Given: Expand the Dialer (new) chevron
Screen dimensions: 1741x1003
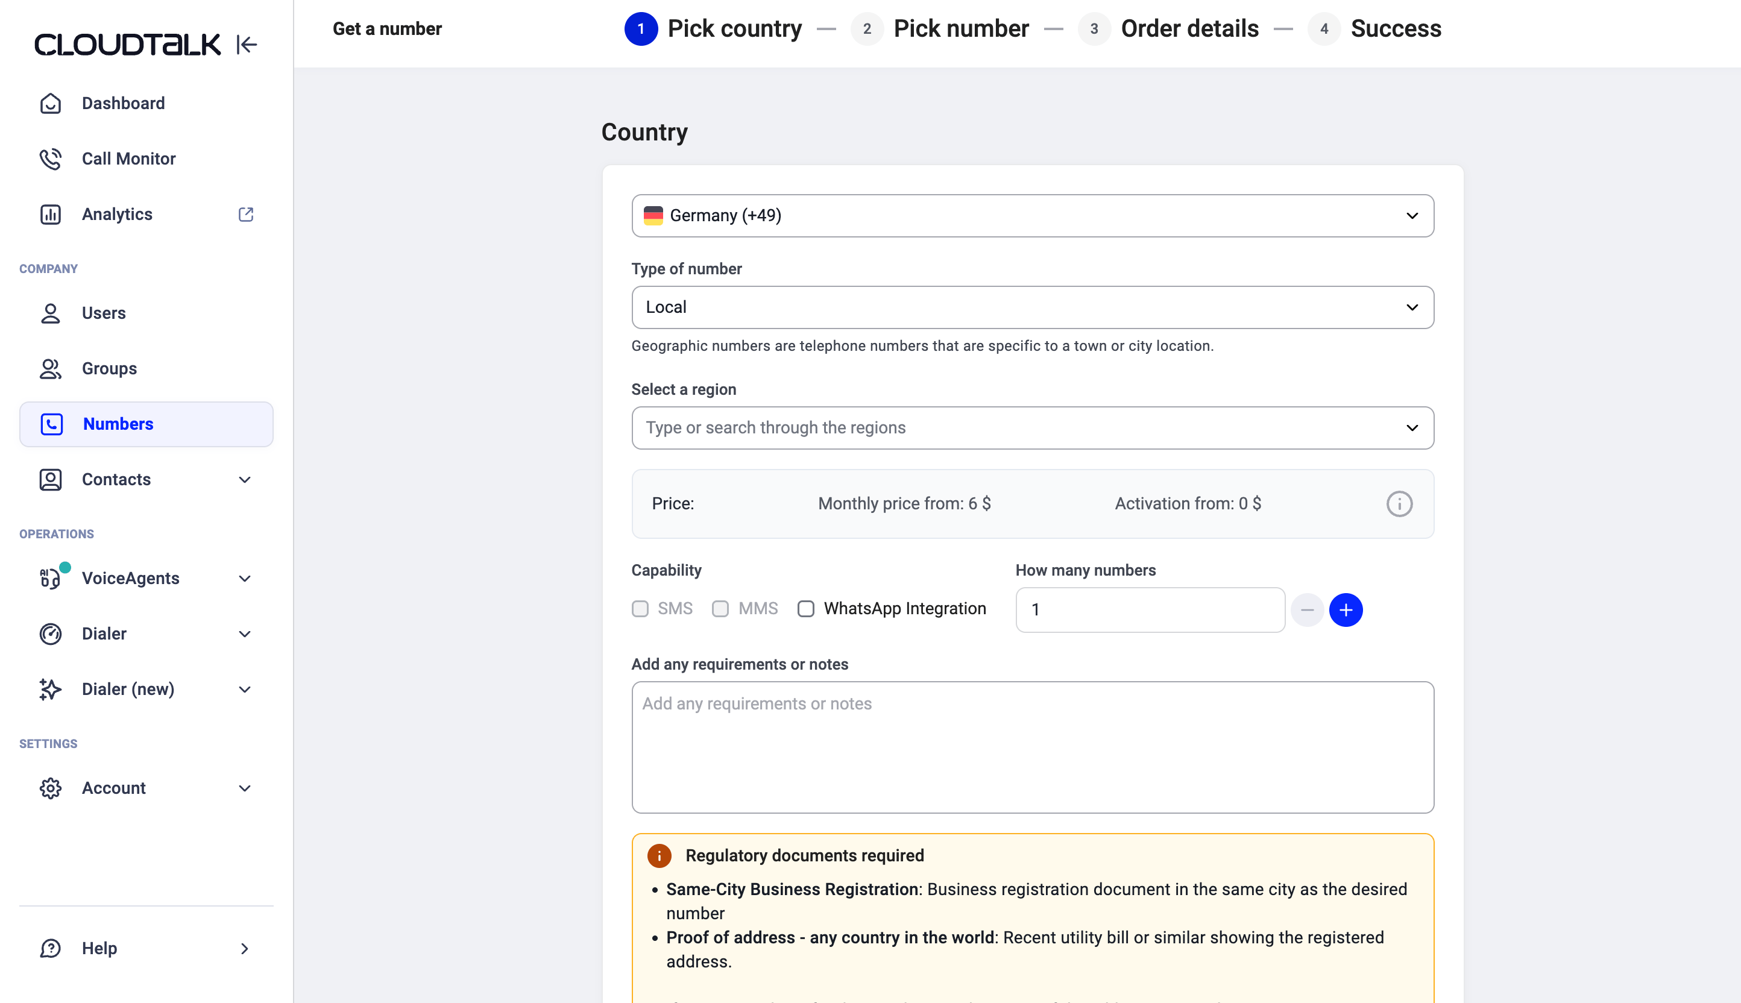Looking at the screenshot, I should pos(245,689).
